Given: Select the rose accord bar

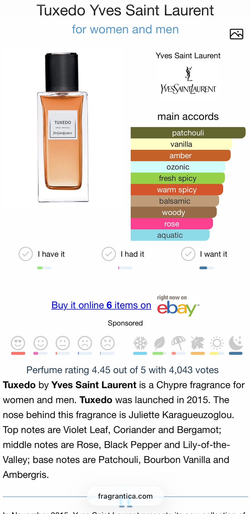Looking at the screenshot, I should click(171, 224).
